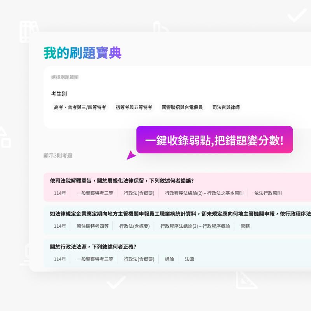Click the 行政程序法總論(3) chapter tag
The image size is (311, 311).
tap(194, 225)
